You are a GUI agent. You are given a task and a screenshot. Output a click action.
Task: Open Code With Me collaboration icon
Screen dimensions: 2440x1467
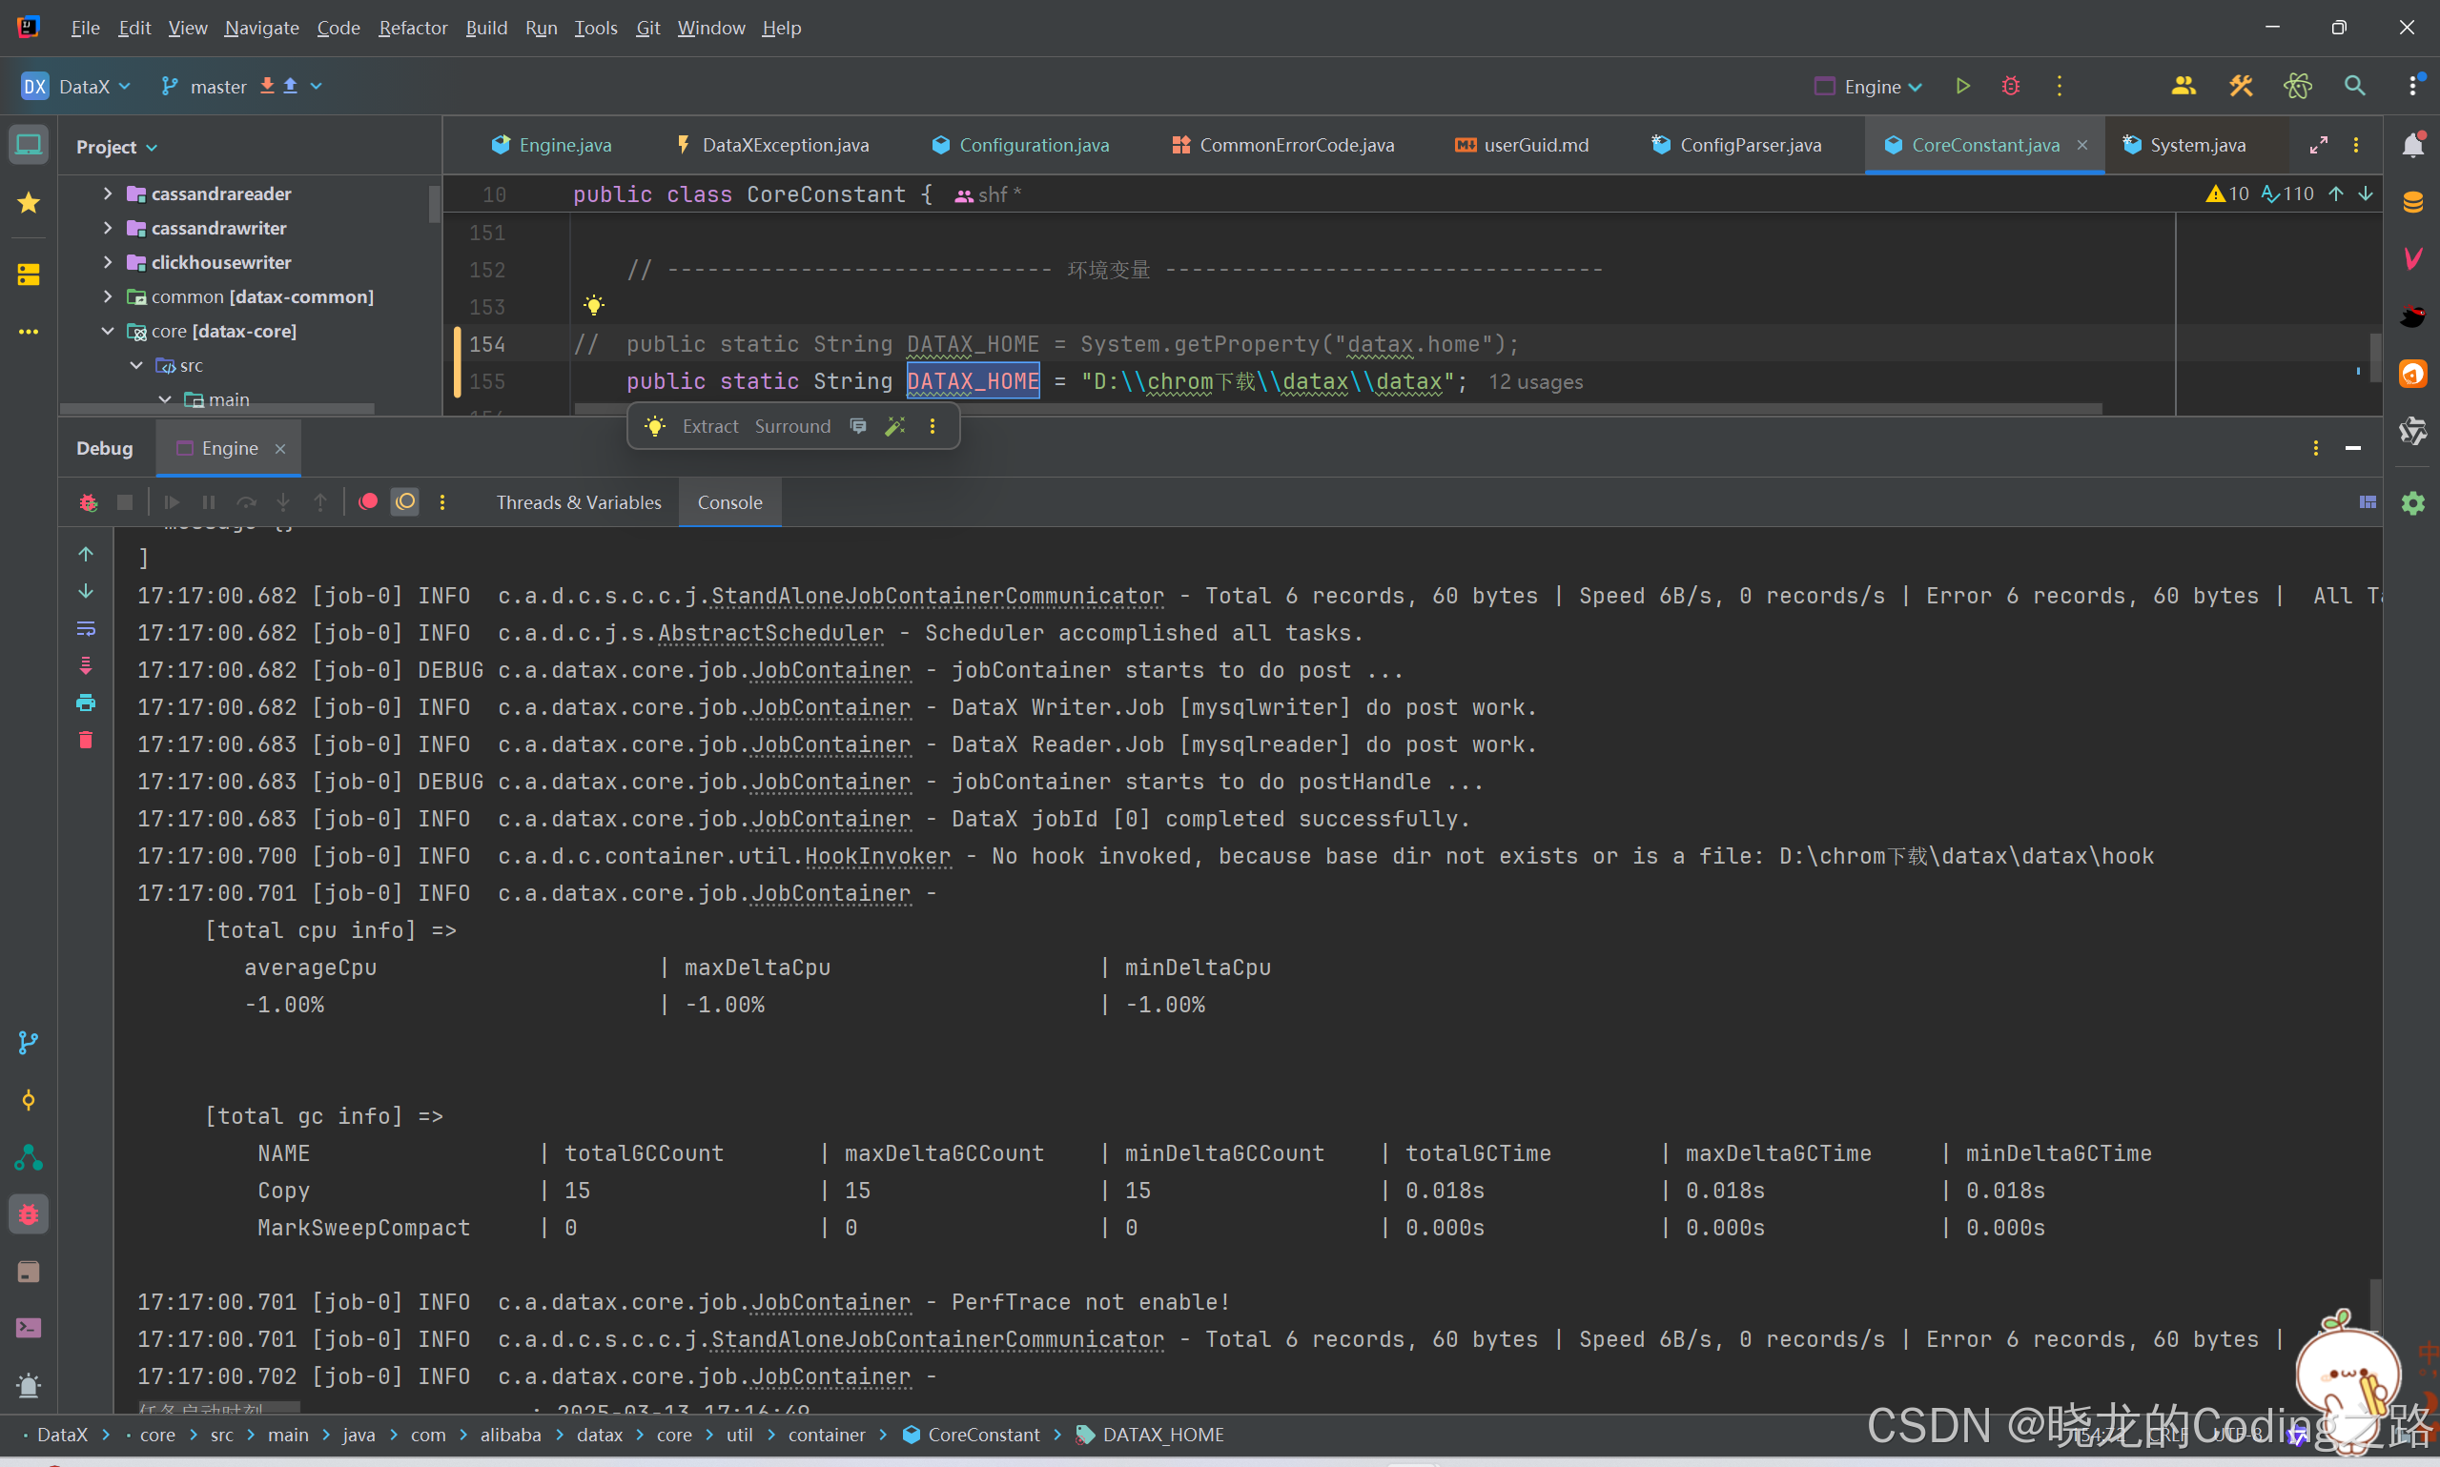(x=2183, y=86)
